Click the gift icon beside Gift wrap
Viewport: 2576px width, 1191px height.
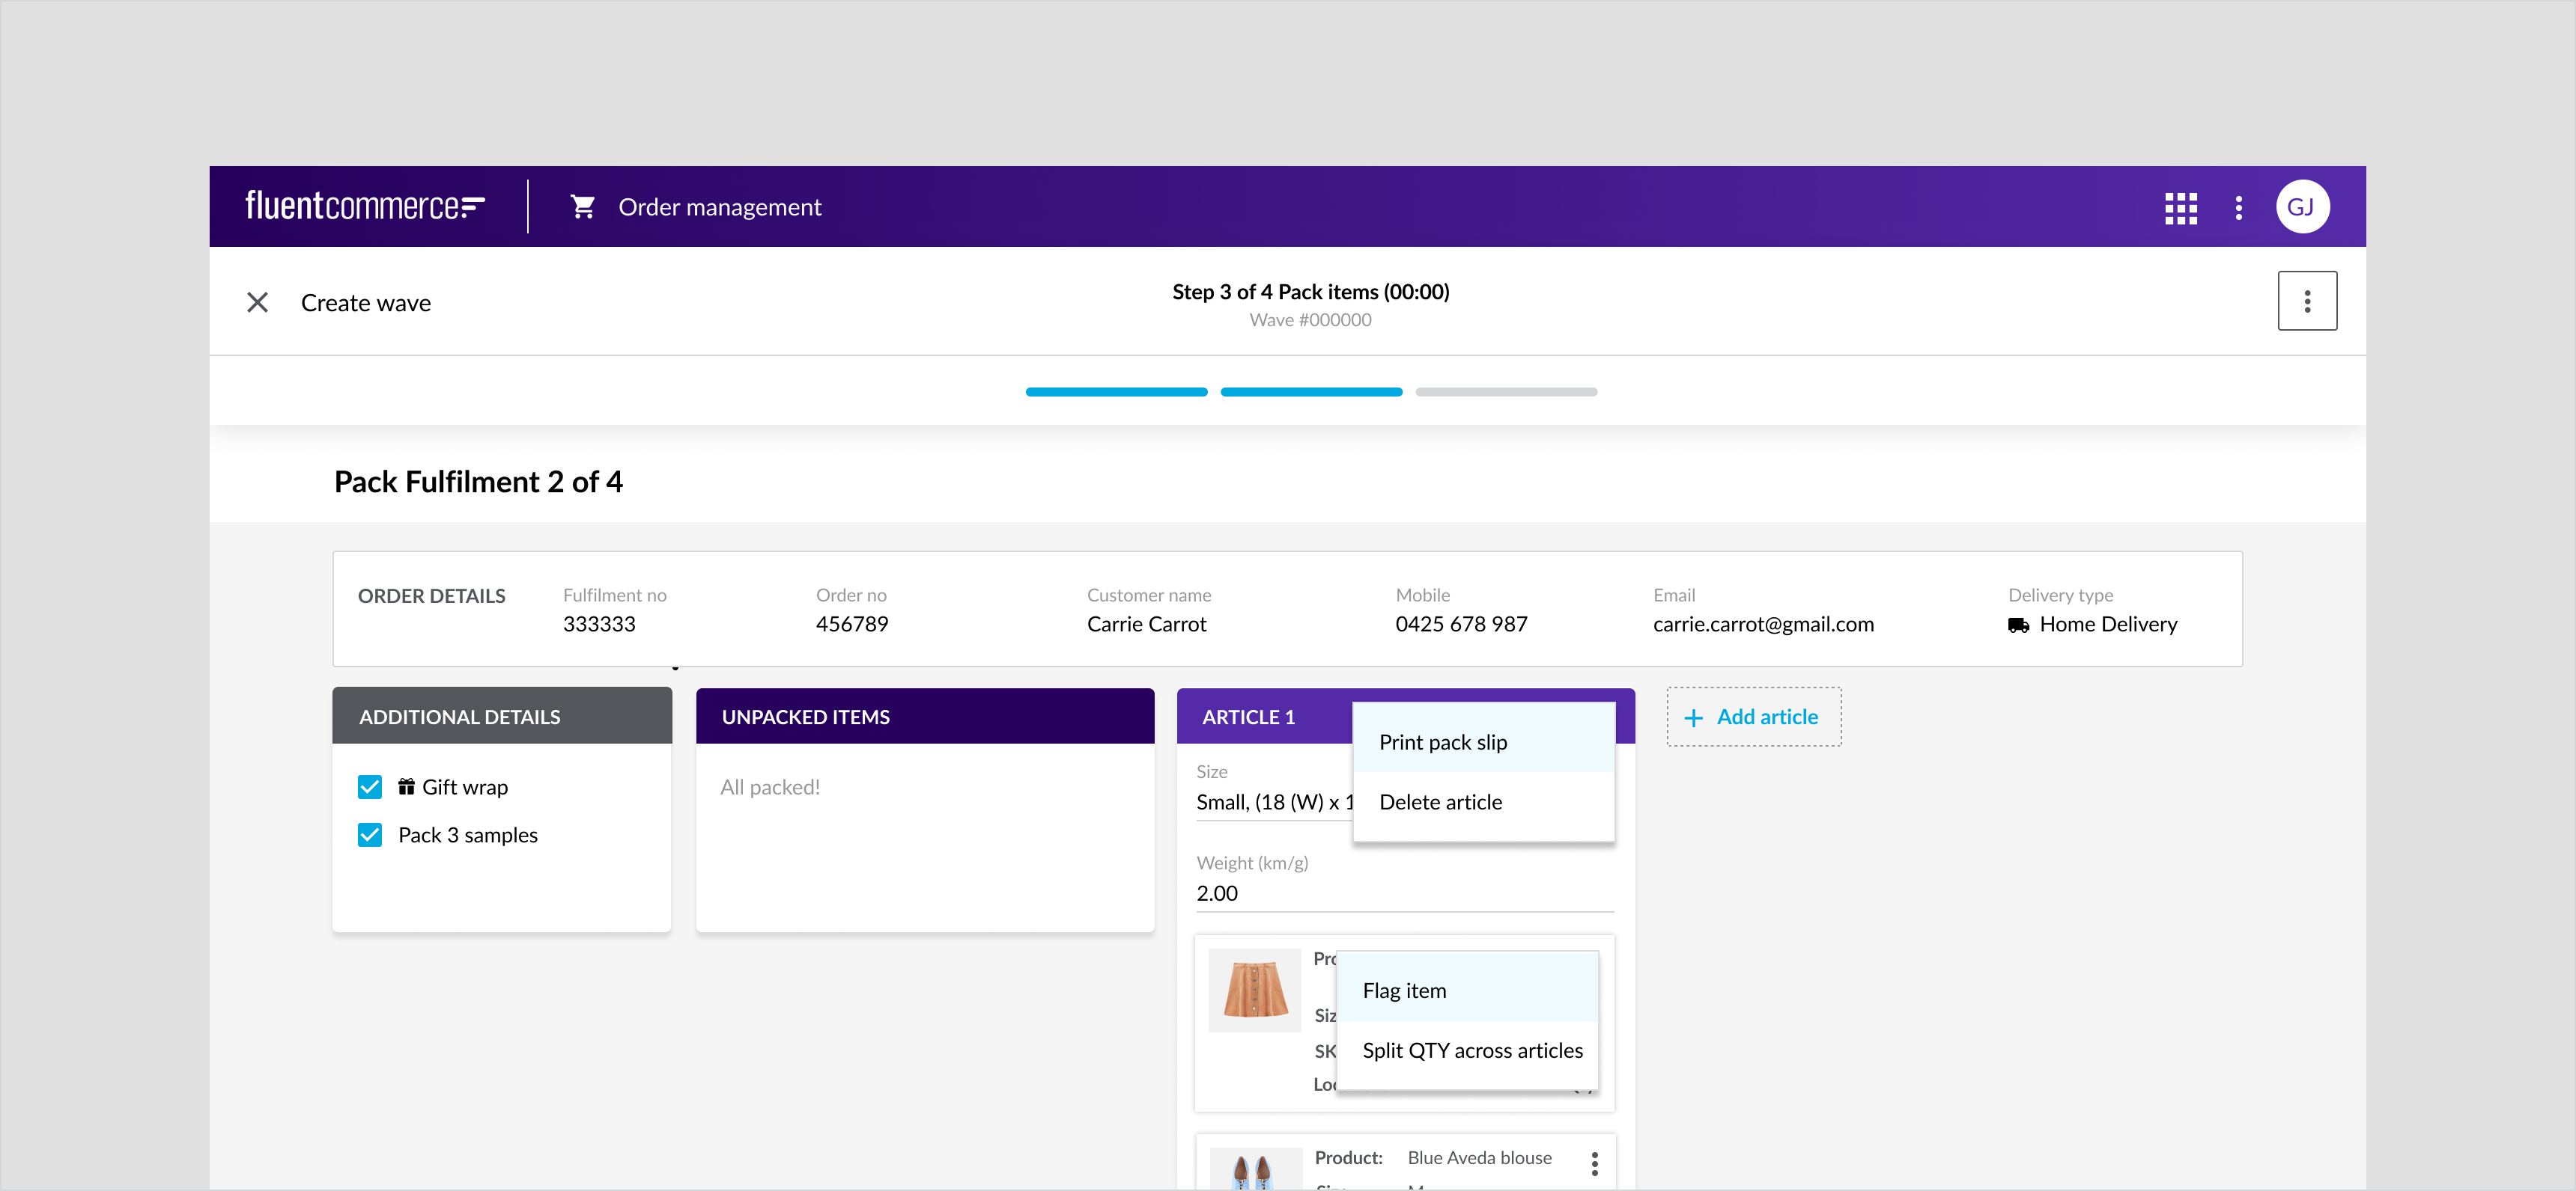pyautogui.click(x=406, y=786)
